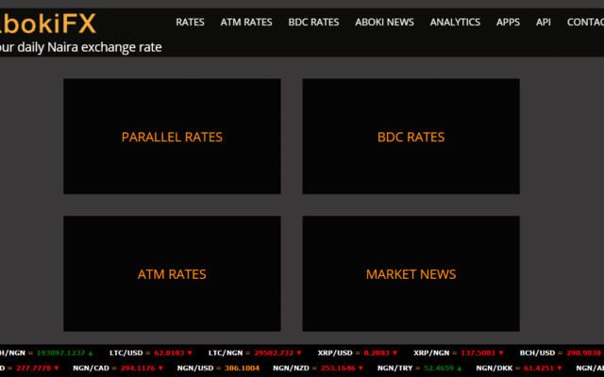Viewport: 604px width, 377px height.
Task: Navigate to APPS in top menu
Action: point(508,22)
